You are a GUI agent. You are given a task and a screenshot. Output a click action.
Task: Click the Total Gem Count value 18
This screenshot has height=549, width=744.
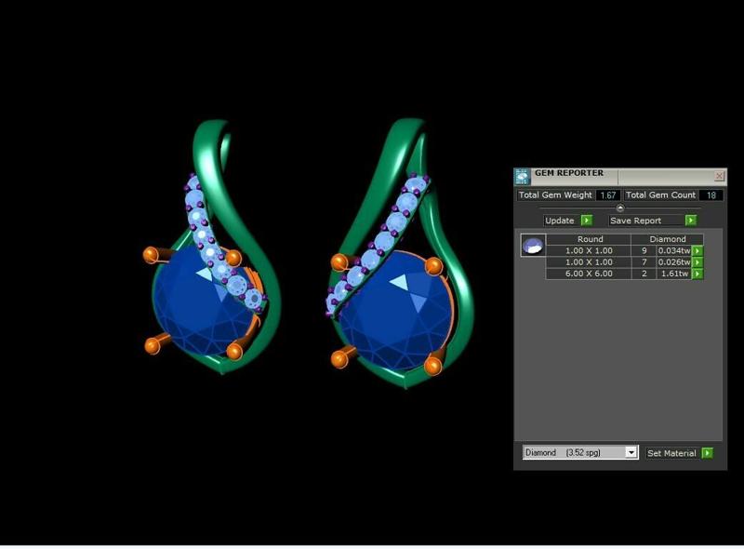711,195
